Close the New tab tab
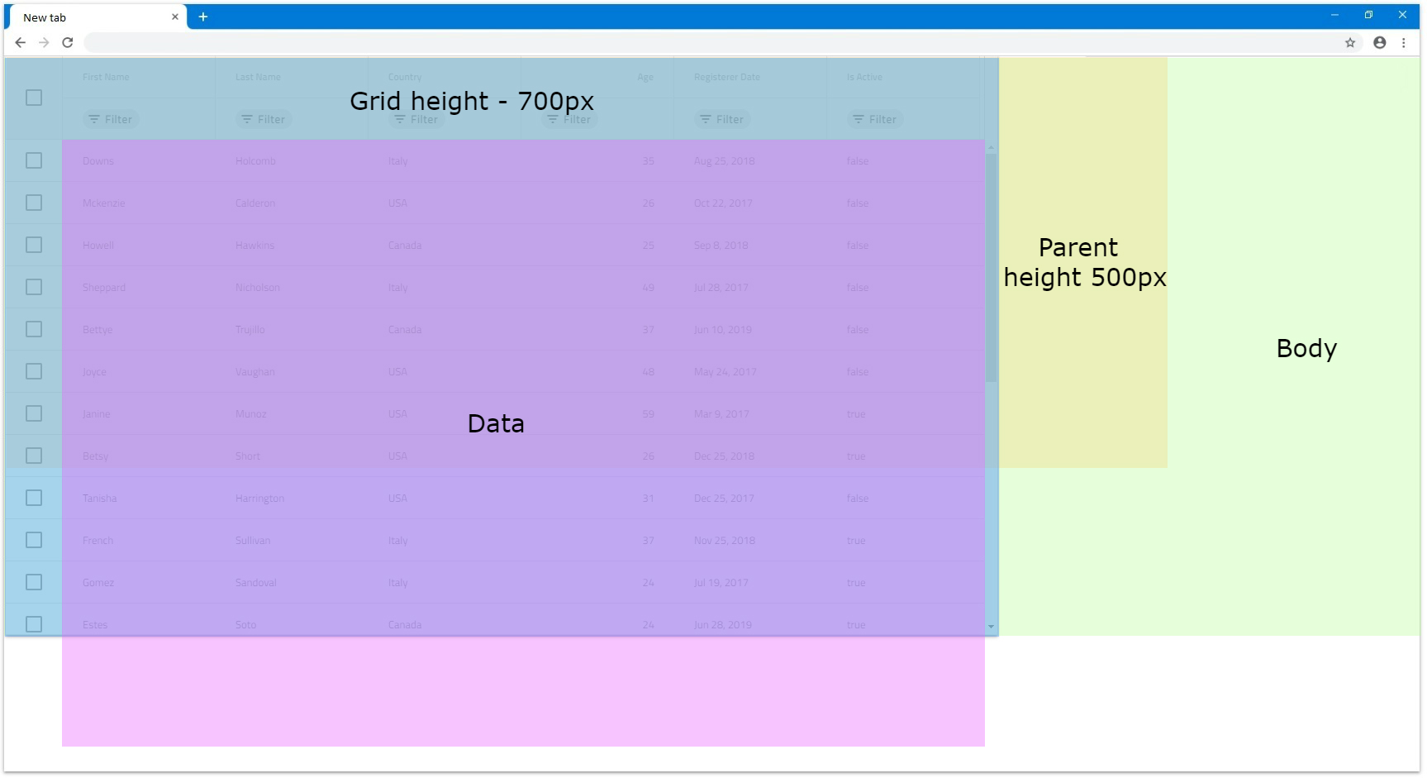 [174, 17]
